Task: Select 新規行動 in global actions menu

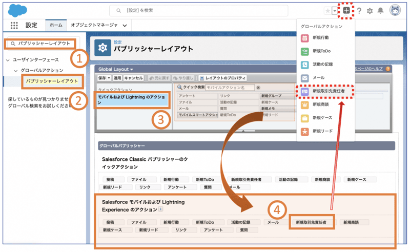Action: tap(321, 37)
